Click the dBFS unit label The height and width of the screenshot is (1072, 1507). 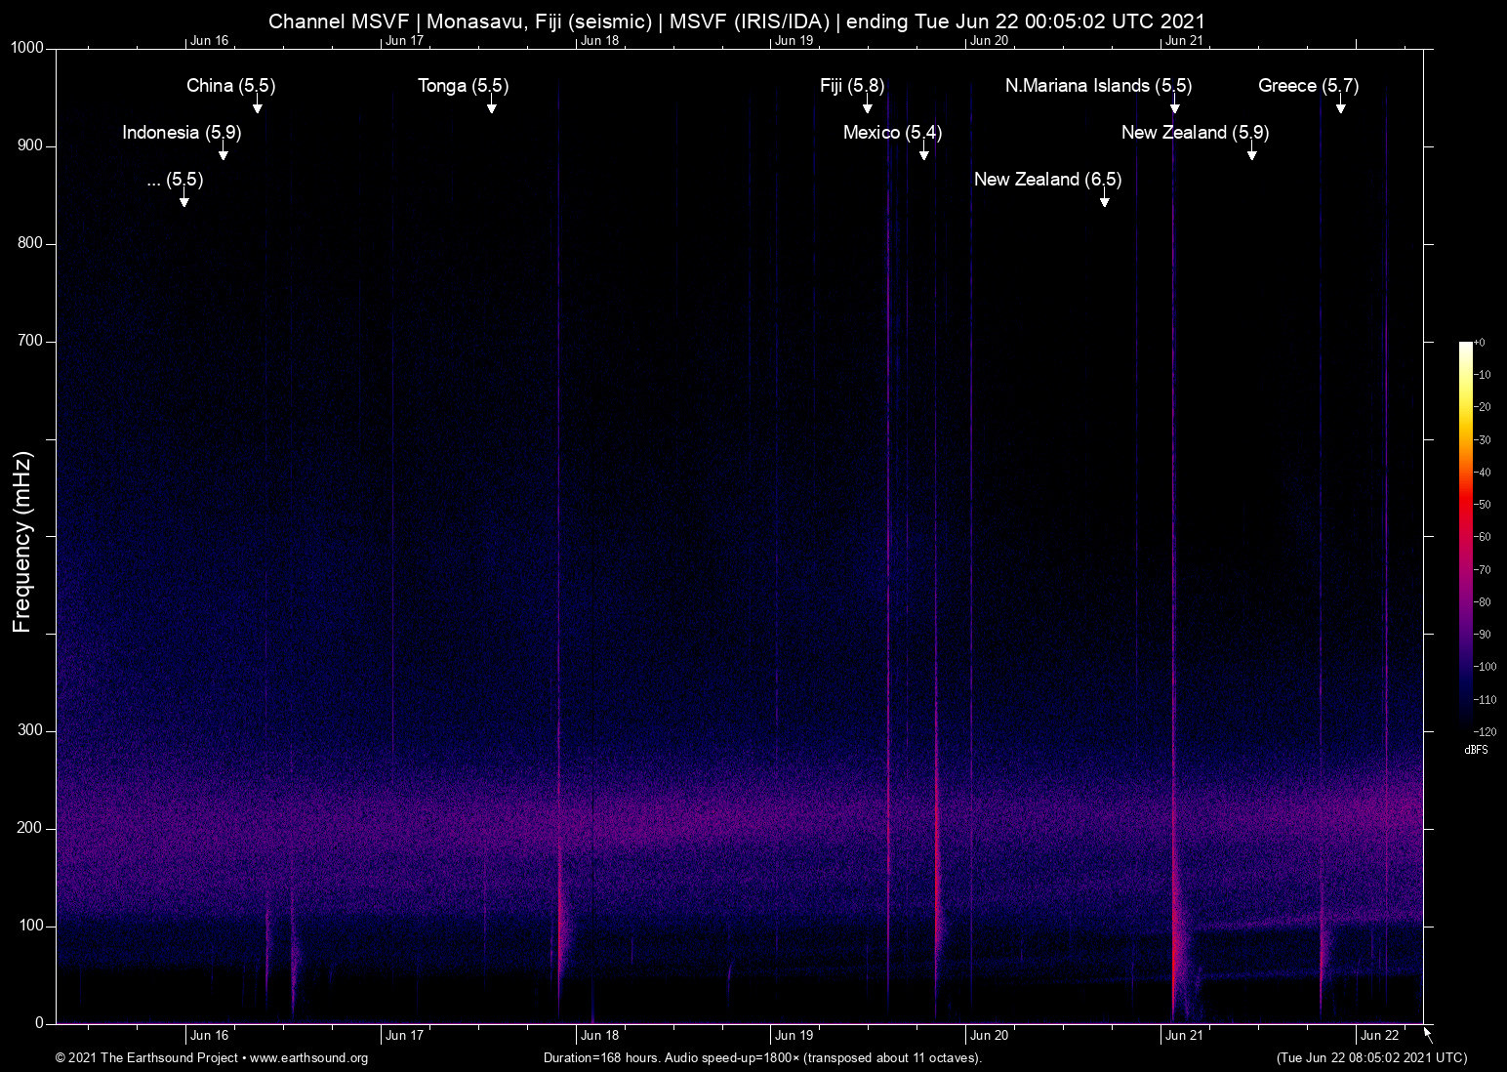click(x=1477, y=750)
